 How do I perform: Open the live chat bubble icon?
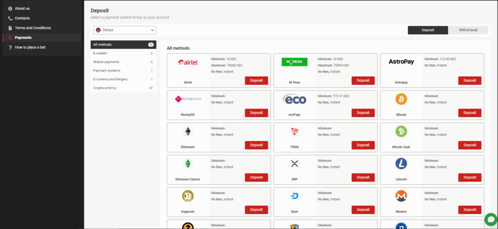[x=491, y=219]
